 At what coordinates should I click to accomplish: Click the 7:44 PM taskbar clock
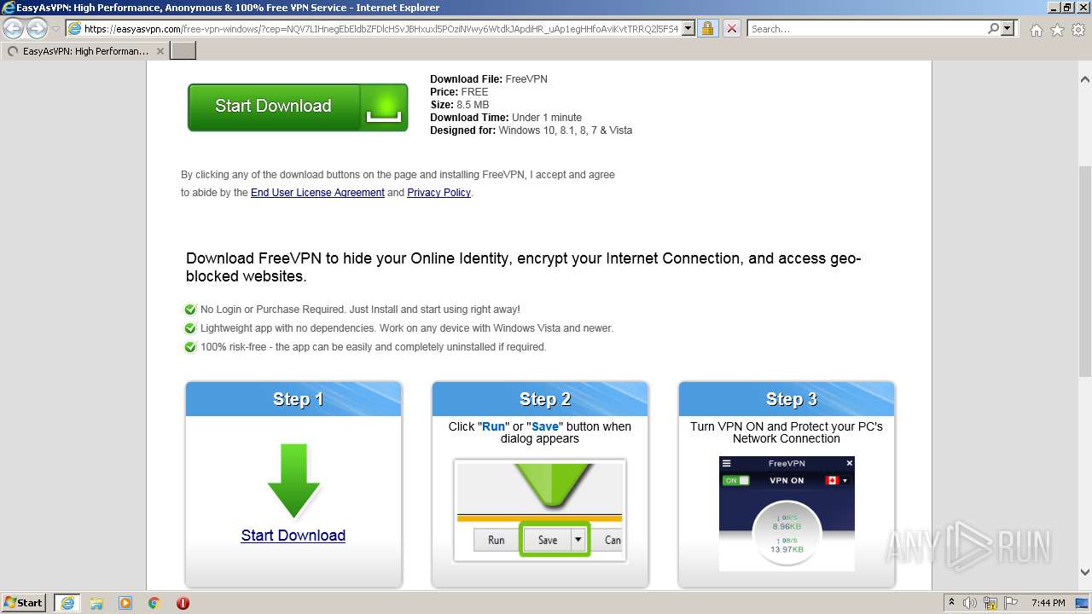[x=1048, y=603]
